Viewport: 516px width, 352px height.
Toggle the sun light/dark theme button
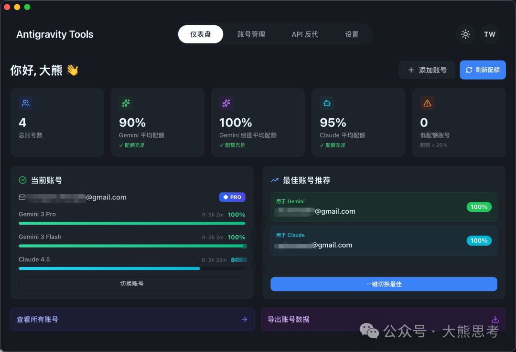coord(465,34)
